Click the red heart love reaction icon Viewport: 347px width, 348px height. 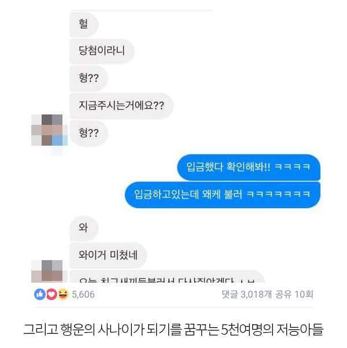coord(51,294)
